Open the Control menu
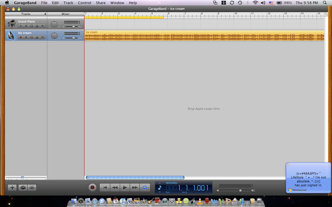This screenshot has height=207, width=332. (85, 3)
